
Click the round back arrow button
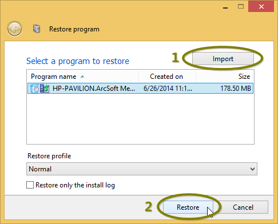click(x=14, y=29)
